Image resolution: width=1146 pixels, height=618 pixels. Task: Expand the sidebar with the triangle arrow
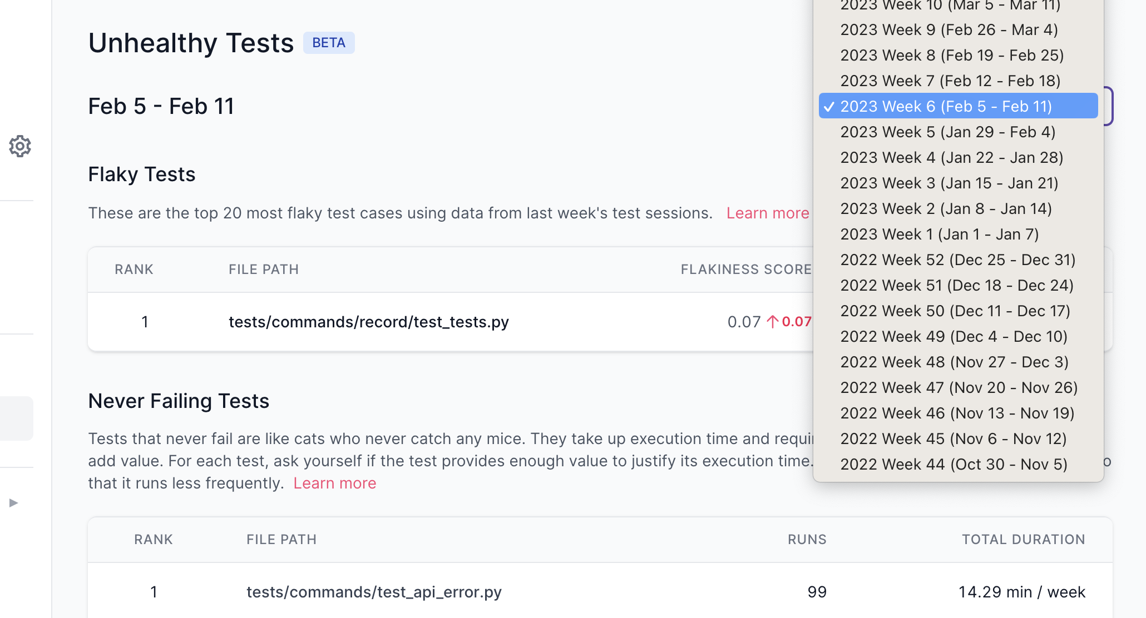pyautogui.click(x=14, y=503)
